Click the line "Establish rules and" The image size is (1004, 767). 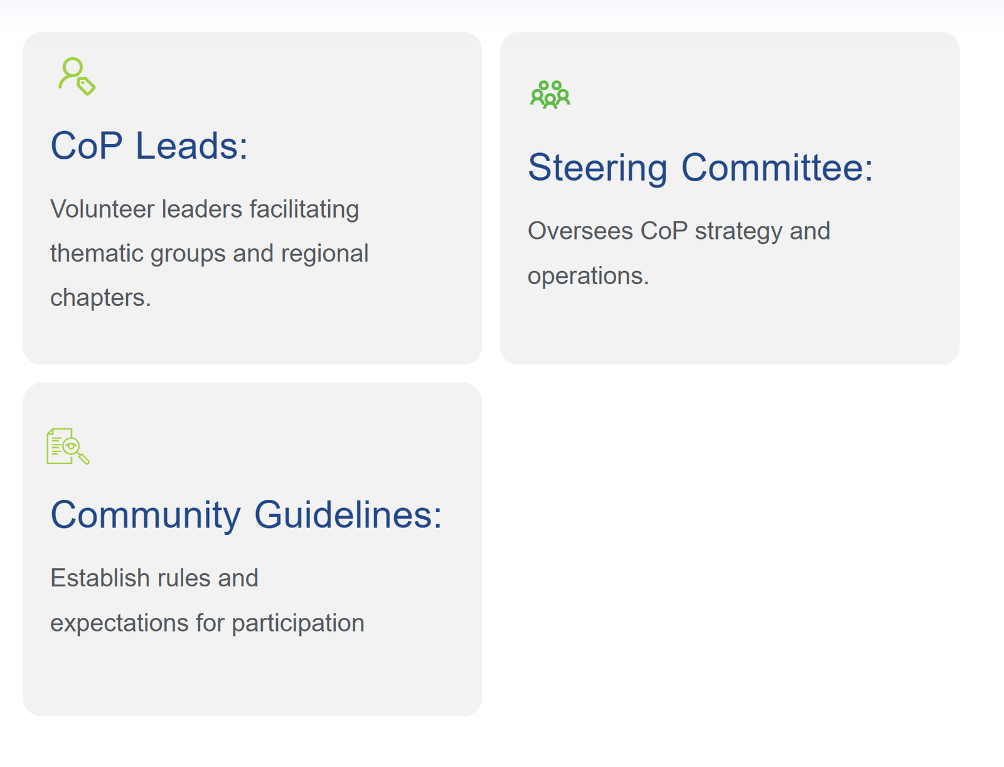(x=154, y=578)
